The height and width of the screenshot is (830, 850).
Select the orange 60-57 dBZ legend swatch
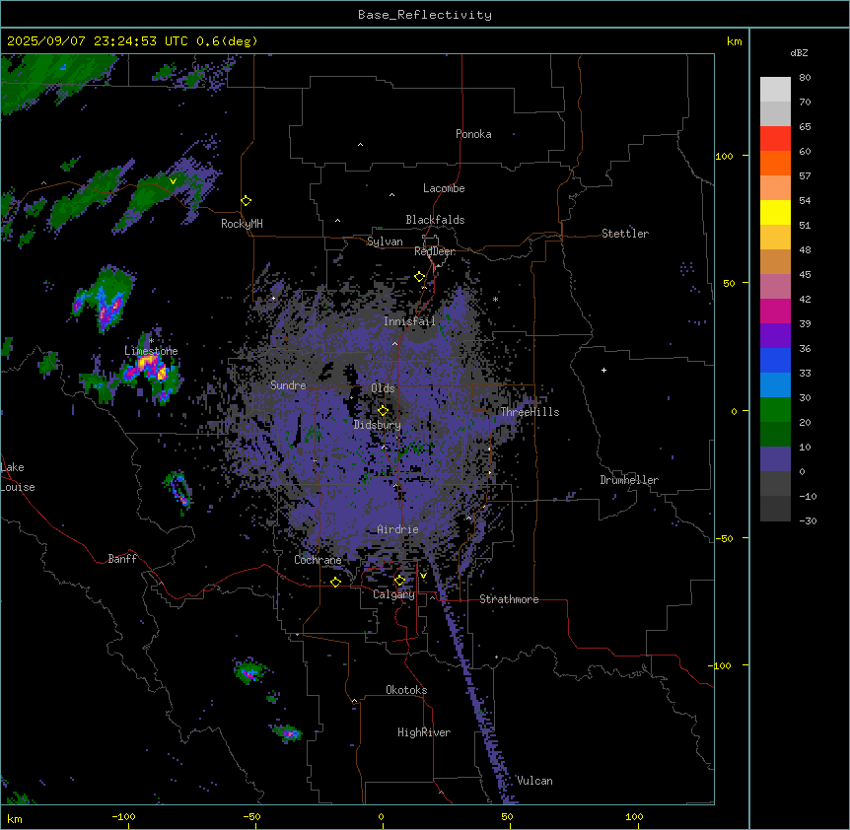point(775,163)
